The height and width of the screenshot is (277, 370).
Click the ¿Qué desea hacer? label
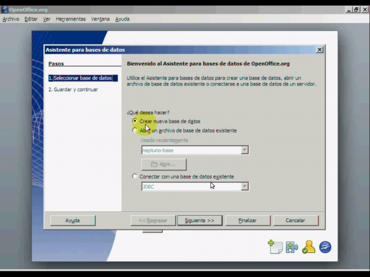[148, 113]
